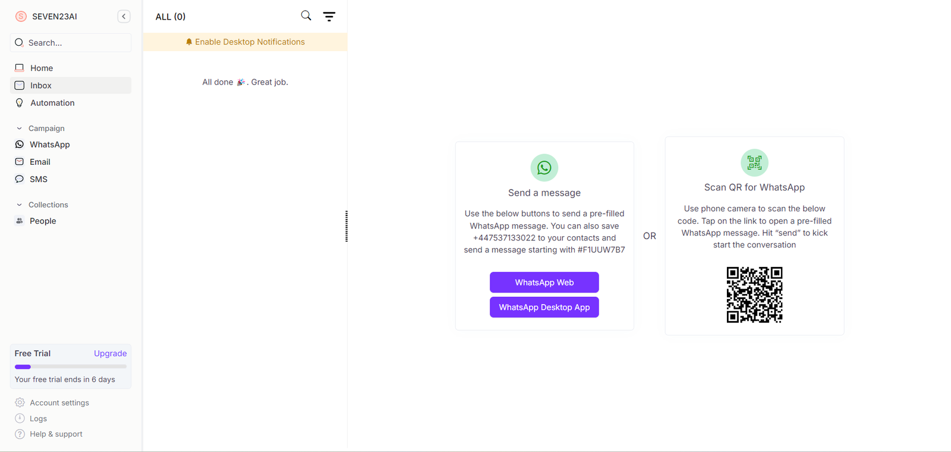
Task: Click the notification bell icon
Action: (x=189, y=42)
